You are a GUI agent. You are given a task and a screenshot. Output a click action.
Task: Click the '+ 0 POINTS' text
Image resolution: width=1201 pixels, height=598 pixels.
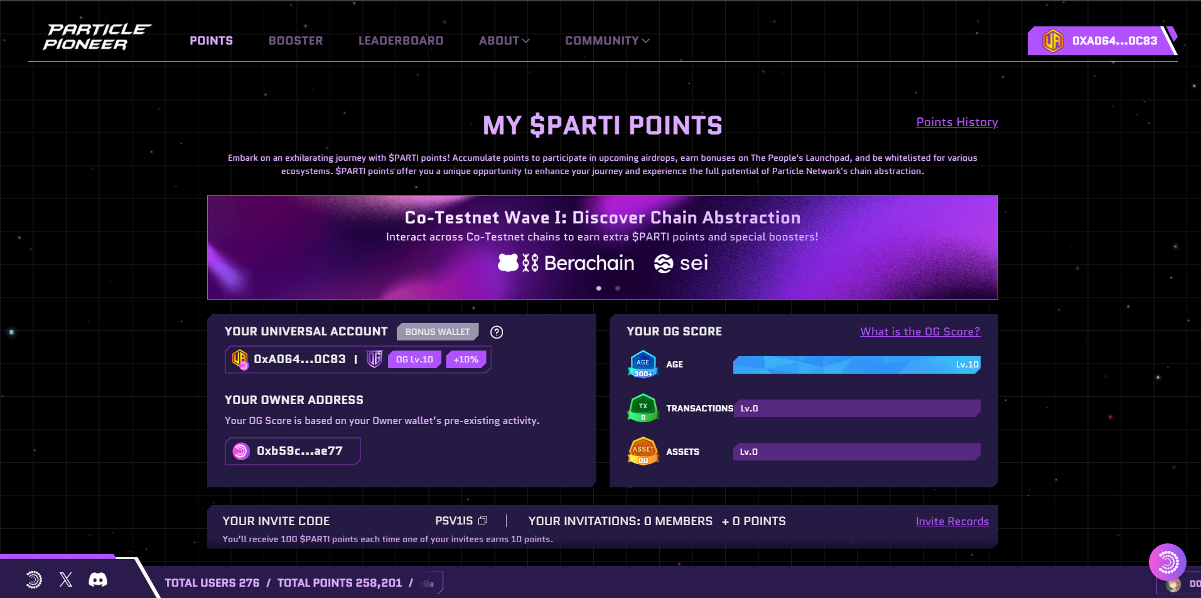pos(753,521)
